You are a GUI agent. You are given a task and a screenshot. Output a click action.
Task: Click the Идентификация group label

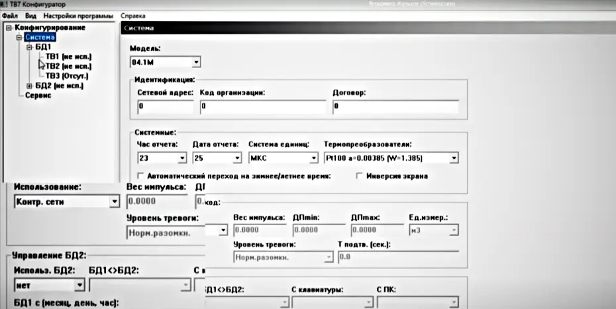tap(165, 79)
